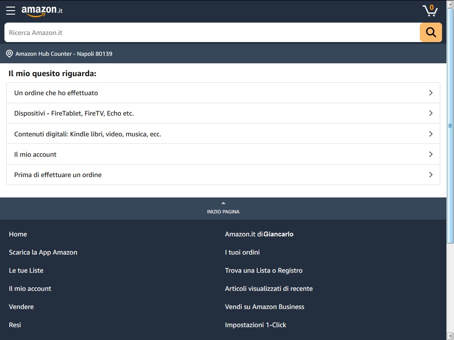Expand chevron for Un ordine che ho effettuato
The width and height of the screenshot is (454, 340).
point(431,93)
